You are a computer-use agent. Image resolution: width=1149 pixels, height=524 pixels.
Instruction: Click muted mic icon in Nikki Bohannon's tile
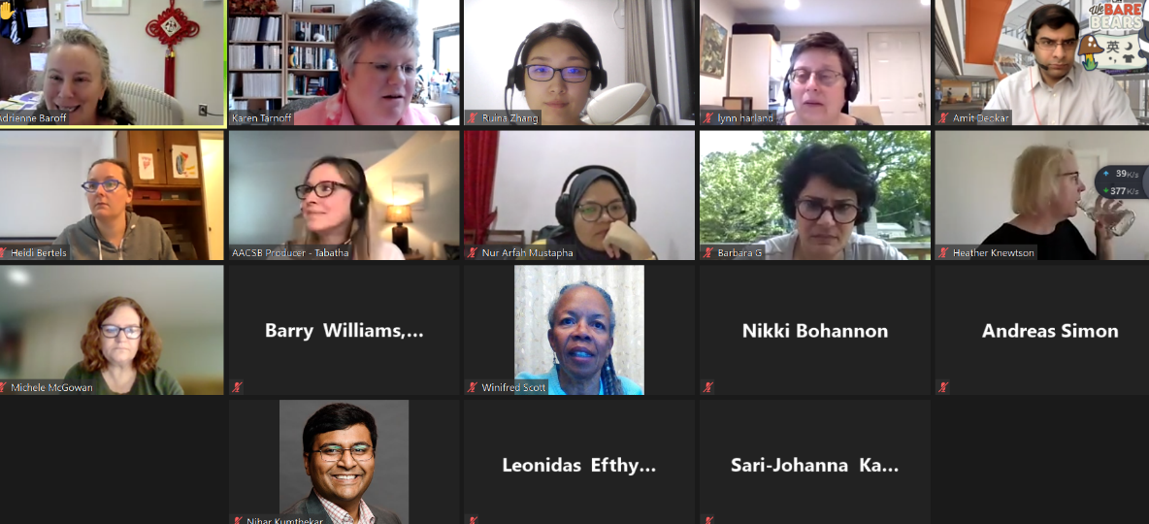click(x=708, y=387)
